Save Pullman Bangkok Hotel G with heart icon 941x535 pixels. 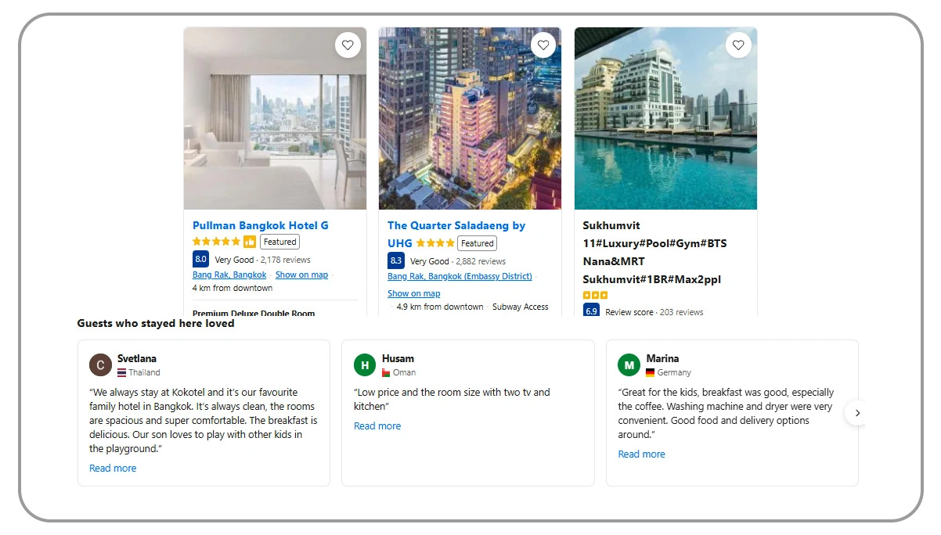point(348,45)
